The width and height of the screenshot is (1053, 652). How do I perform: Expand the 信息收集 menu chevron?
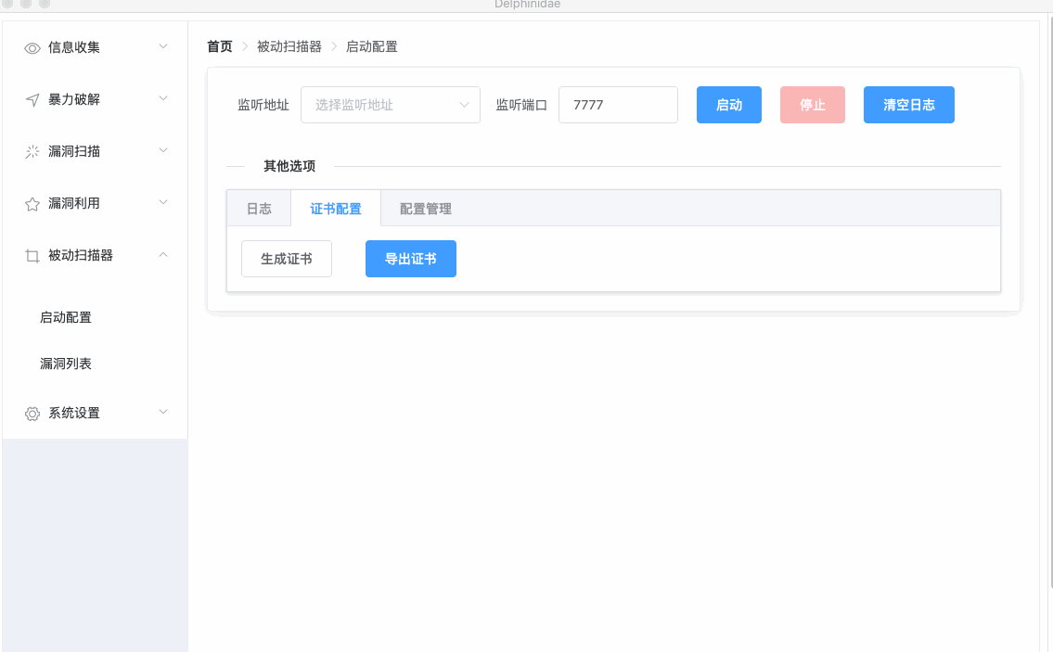(x=163, y=46)
